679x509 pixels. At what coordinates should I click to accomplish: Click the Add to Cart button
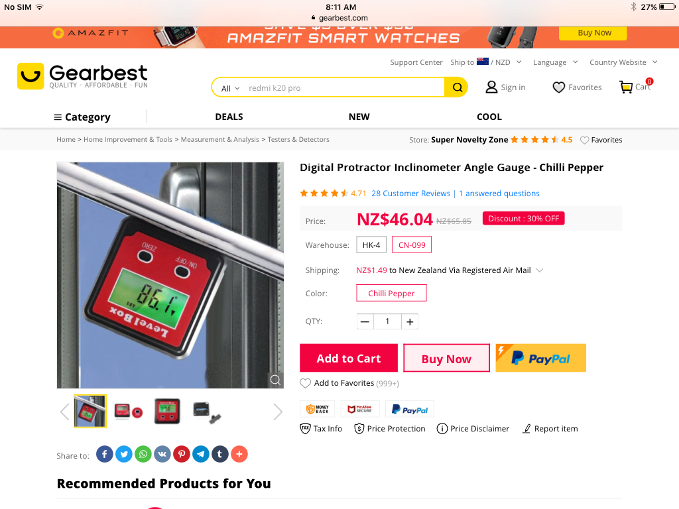(x=349, y=358)
